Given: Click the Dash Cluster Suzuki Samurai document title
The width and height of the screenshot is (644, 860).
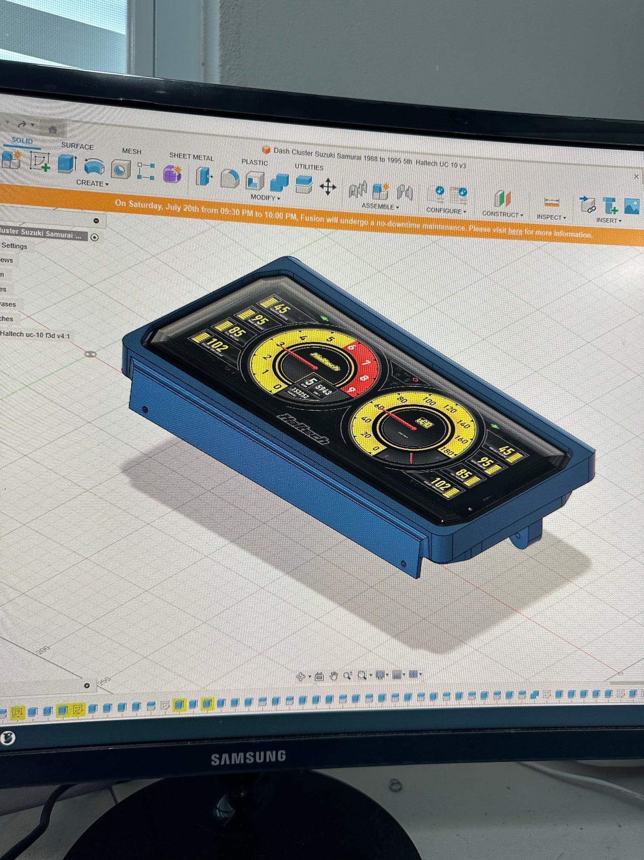Looking at the screenshot, I should click(x=369, y=158).
